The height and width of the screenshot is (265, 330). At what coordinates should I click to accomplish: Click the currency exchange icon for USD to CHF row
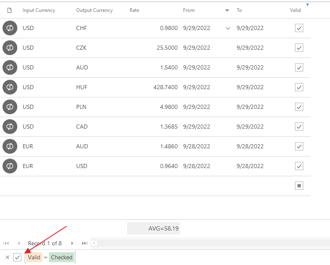pos(10,28)
